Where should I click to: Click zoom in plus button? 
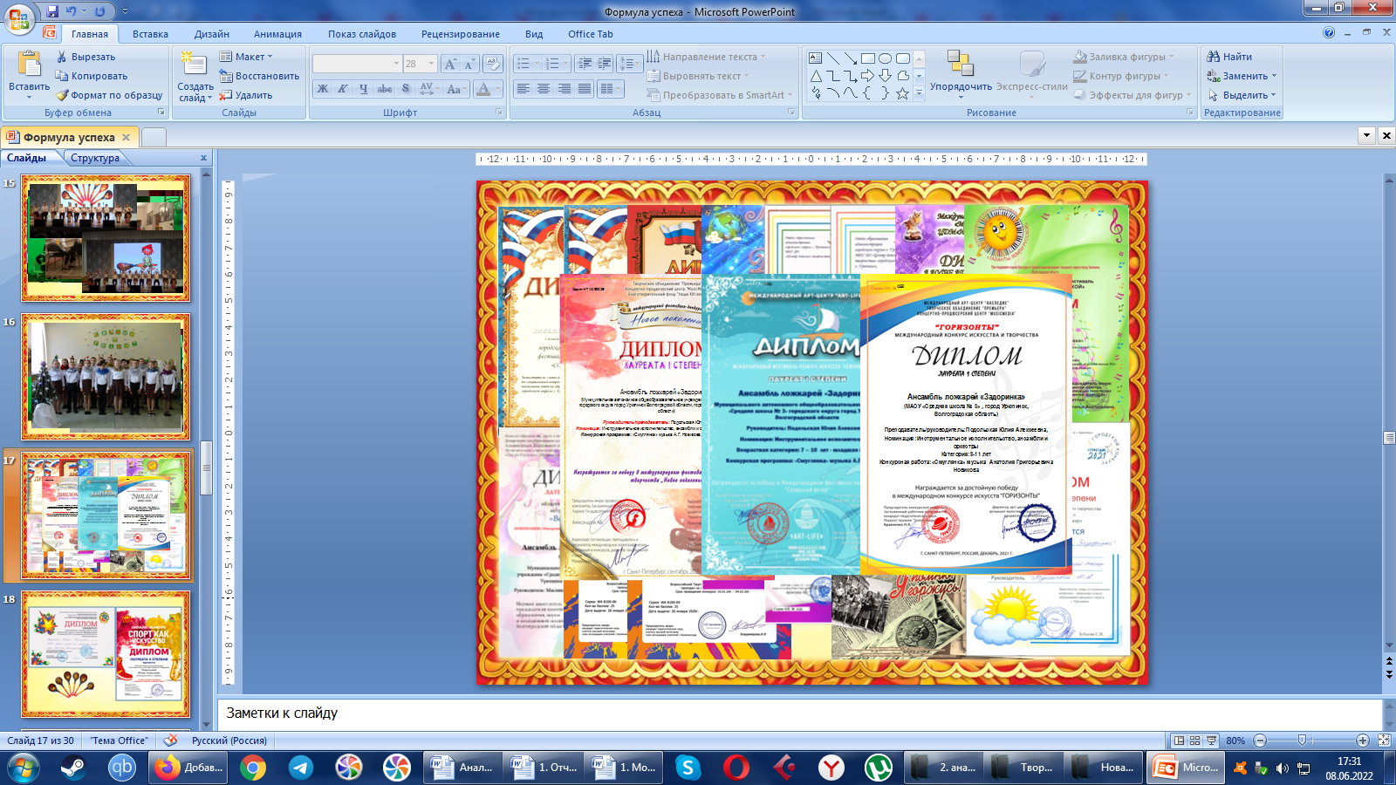pyautogui.click(x=1363, y=741)
